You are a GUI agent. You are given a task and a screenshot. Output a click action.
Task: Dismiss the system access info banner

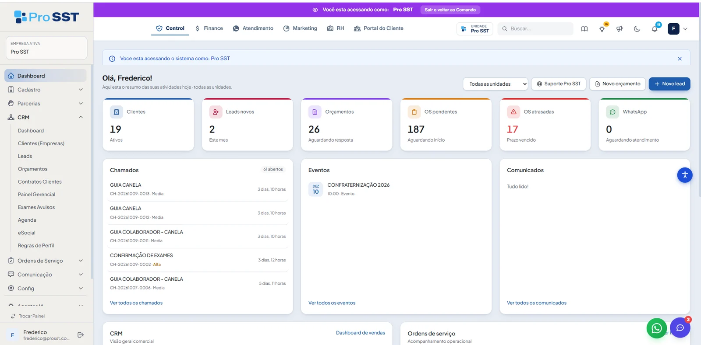click(x=680, y=59)
